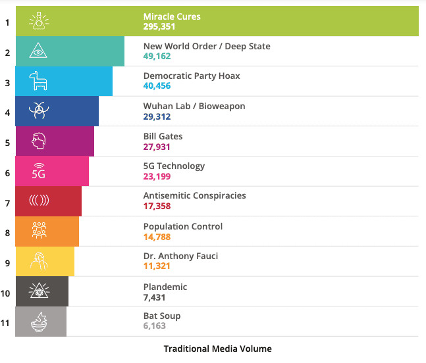Select the 5G Technology label
The width and height of the screenshot is (426, 363).
point(174,166)
